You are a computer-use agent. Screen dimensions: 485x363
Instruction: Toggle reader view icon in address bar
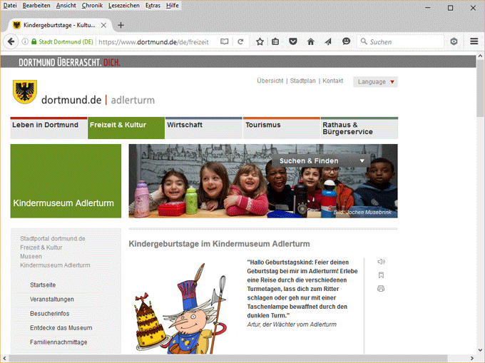(x=224, y=41)
